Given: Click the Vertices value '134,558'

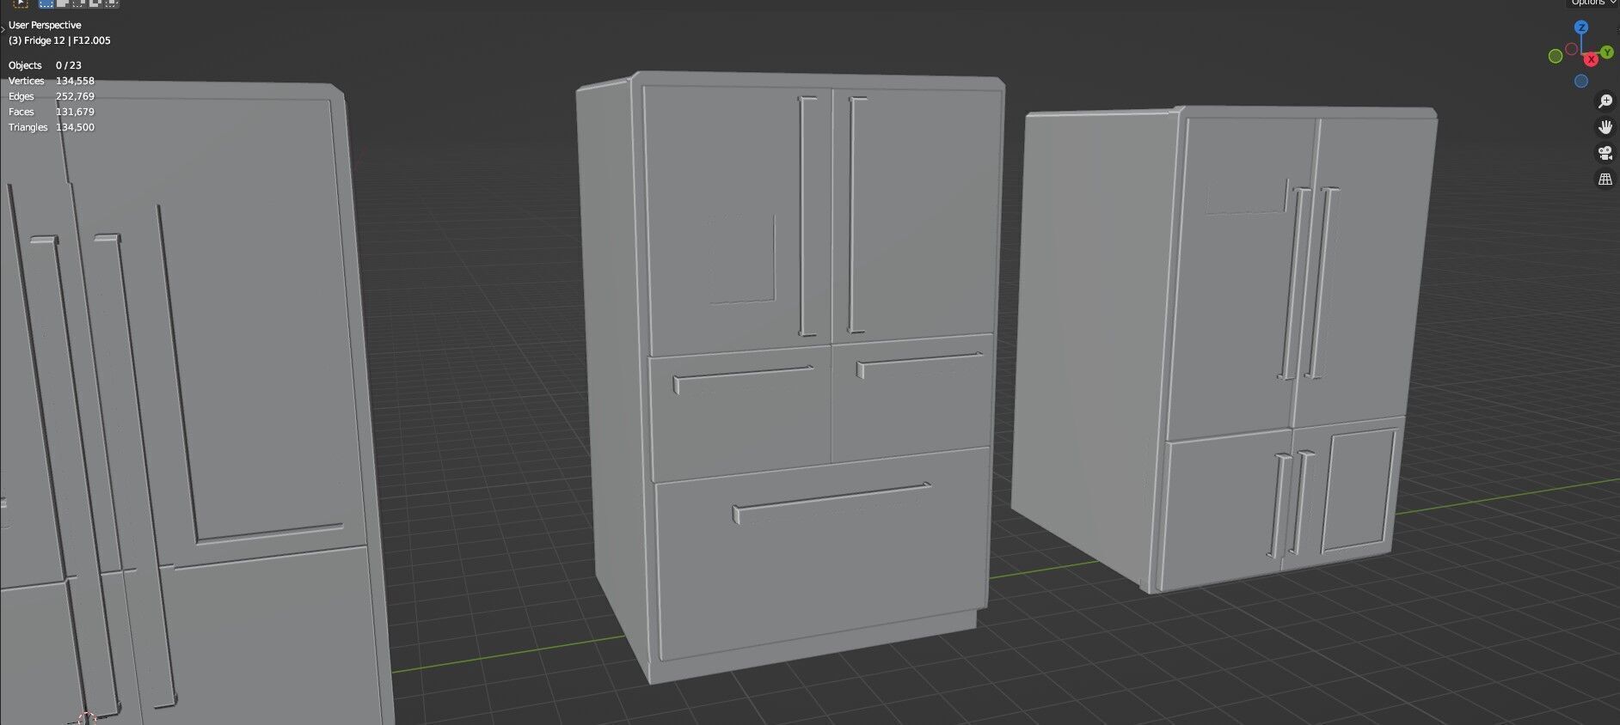Looking at the screenshot, I should pyautogui.click(x=75, y=81).
